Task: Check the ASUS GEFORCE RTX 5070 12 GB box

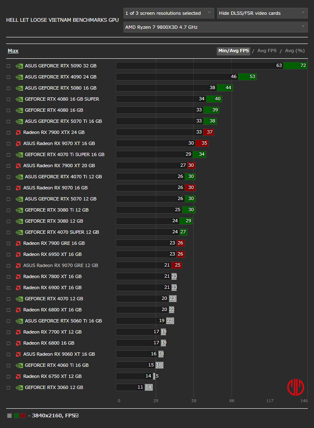Action: tap(9, 199)
